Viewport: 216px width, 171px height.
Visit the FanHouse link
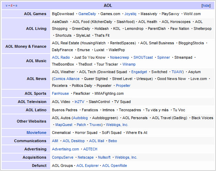click(60, 93)
